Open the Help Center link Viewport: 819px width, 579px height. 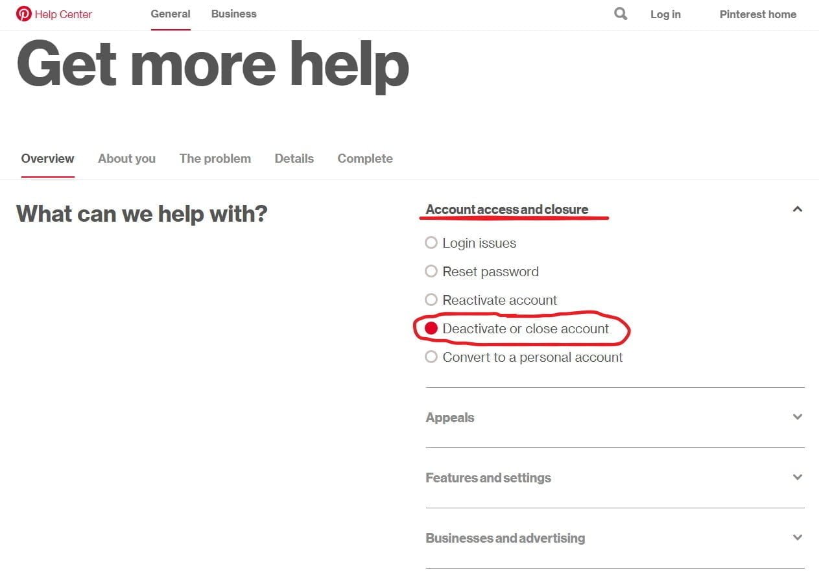64,14
